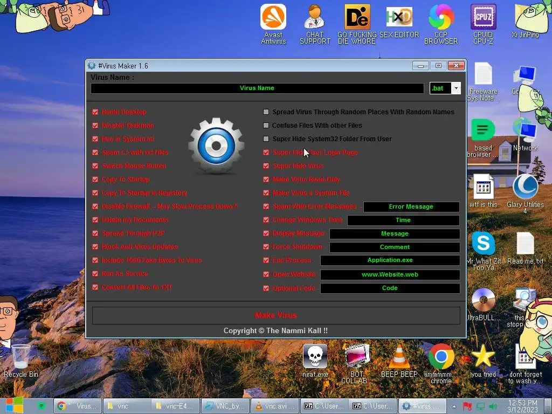552x414 pixels.
Task: Launch Glary Utilities 4 from the desktop
Action: tap(525, 194)
